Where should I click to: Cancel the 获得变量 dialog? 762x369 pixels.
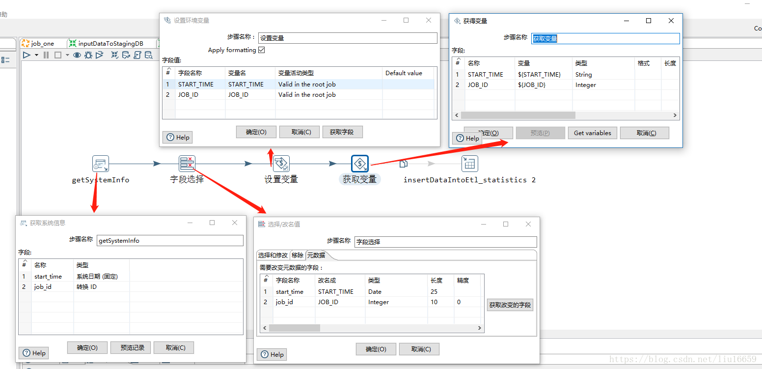[x=645, y=133]
